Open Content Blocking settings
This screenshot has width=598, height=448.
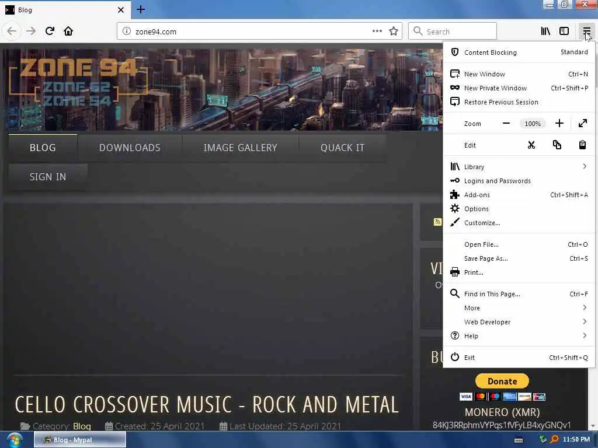(x=519, y=52)
